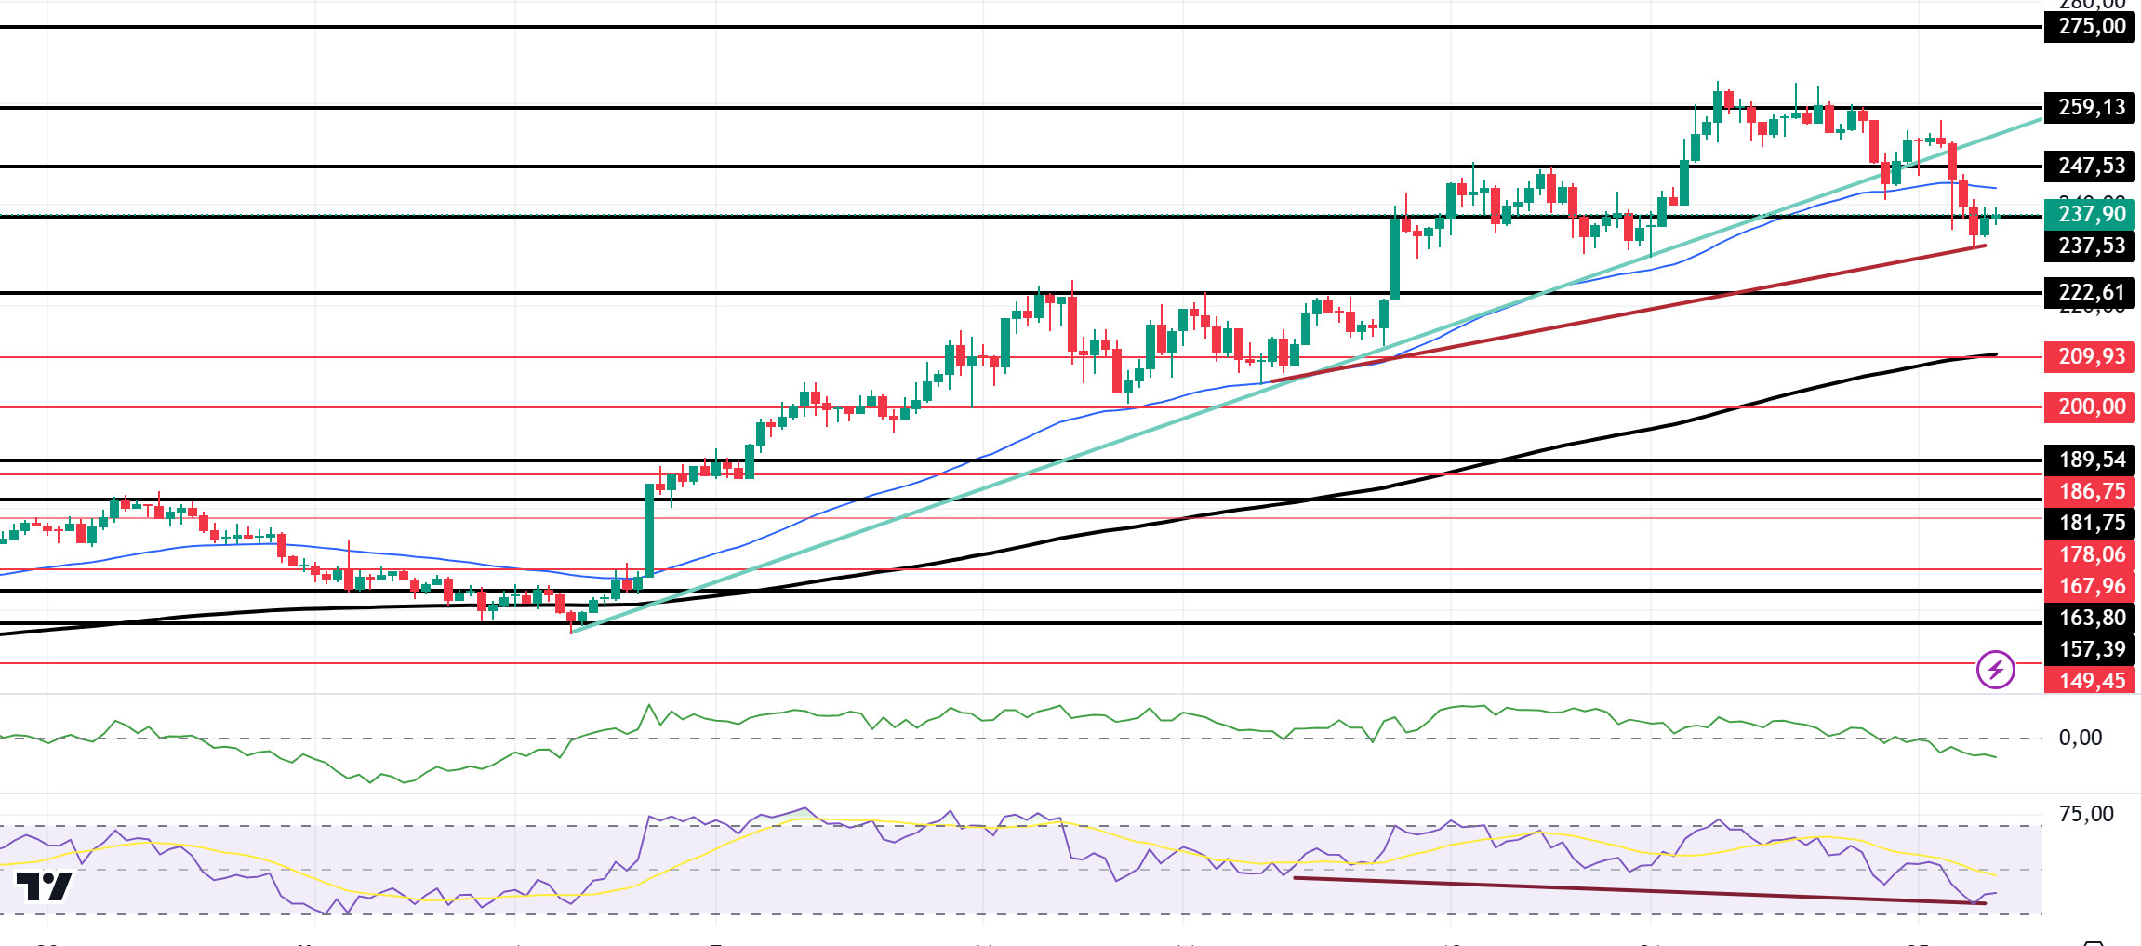Click the red 209,93 price label
This screenshot has width=2141, height=946.
2089,356
